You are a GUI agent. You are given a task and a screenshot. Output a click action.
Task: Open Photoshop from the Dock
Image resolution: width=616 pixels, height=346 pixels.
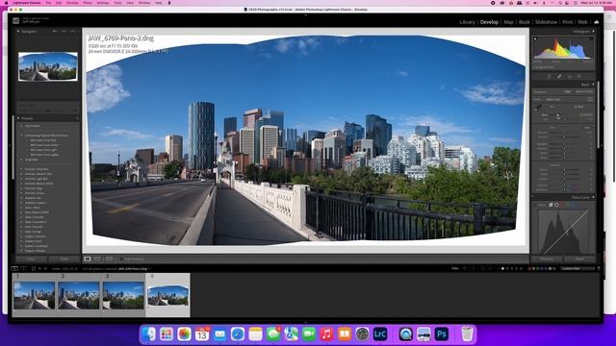(x=441, y=334)
